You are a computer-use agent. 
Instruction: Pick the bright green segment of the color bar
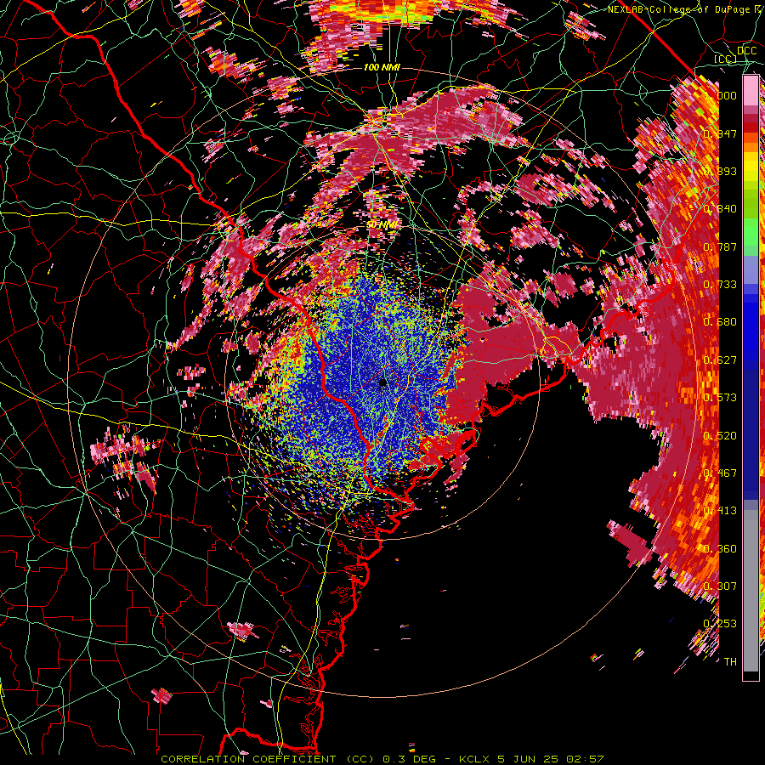click(x=751, y=230)
